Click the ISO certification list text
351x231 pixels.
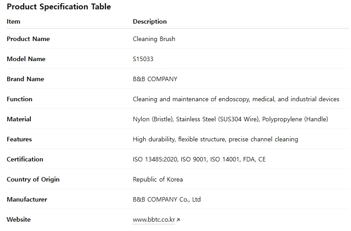coord(199,159)
